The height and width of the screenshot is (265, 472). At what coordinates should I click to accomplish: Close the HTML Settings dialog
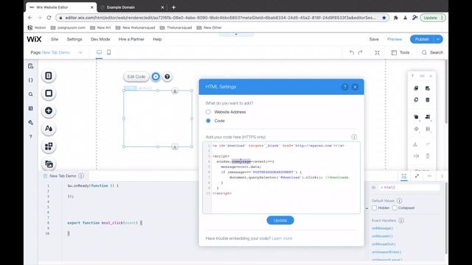point(355,87)
